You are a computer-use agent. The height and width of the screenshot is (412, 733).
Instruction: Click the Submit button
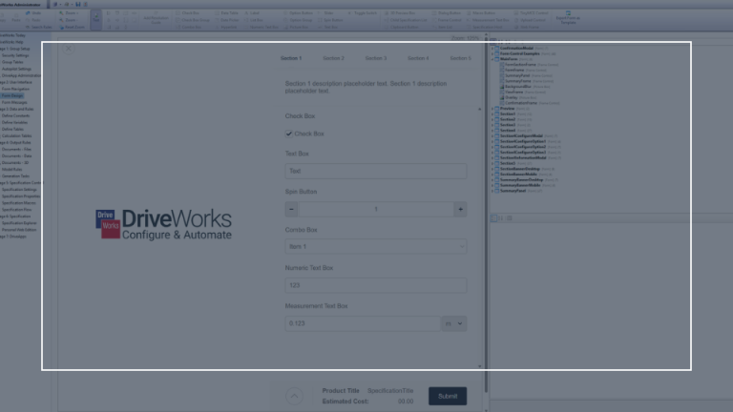point(448,396)
